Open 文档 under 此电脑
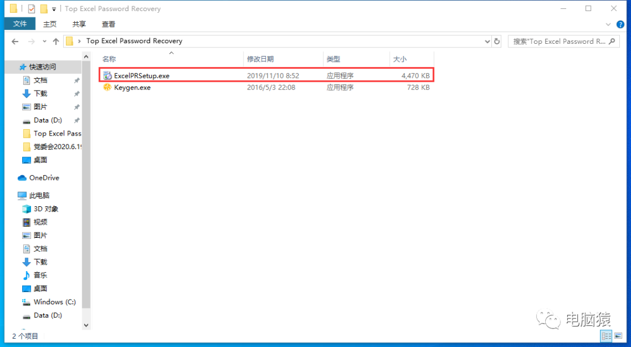Viewport: 631px width, 347px height. point(40,248)
